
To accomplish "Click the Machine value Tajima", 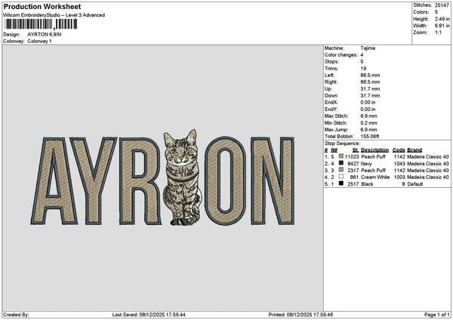I will pyautogui.click(x=368, y=48).
